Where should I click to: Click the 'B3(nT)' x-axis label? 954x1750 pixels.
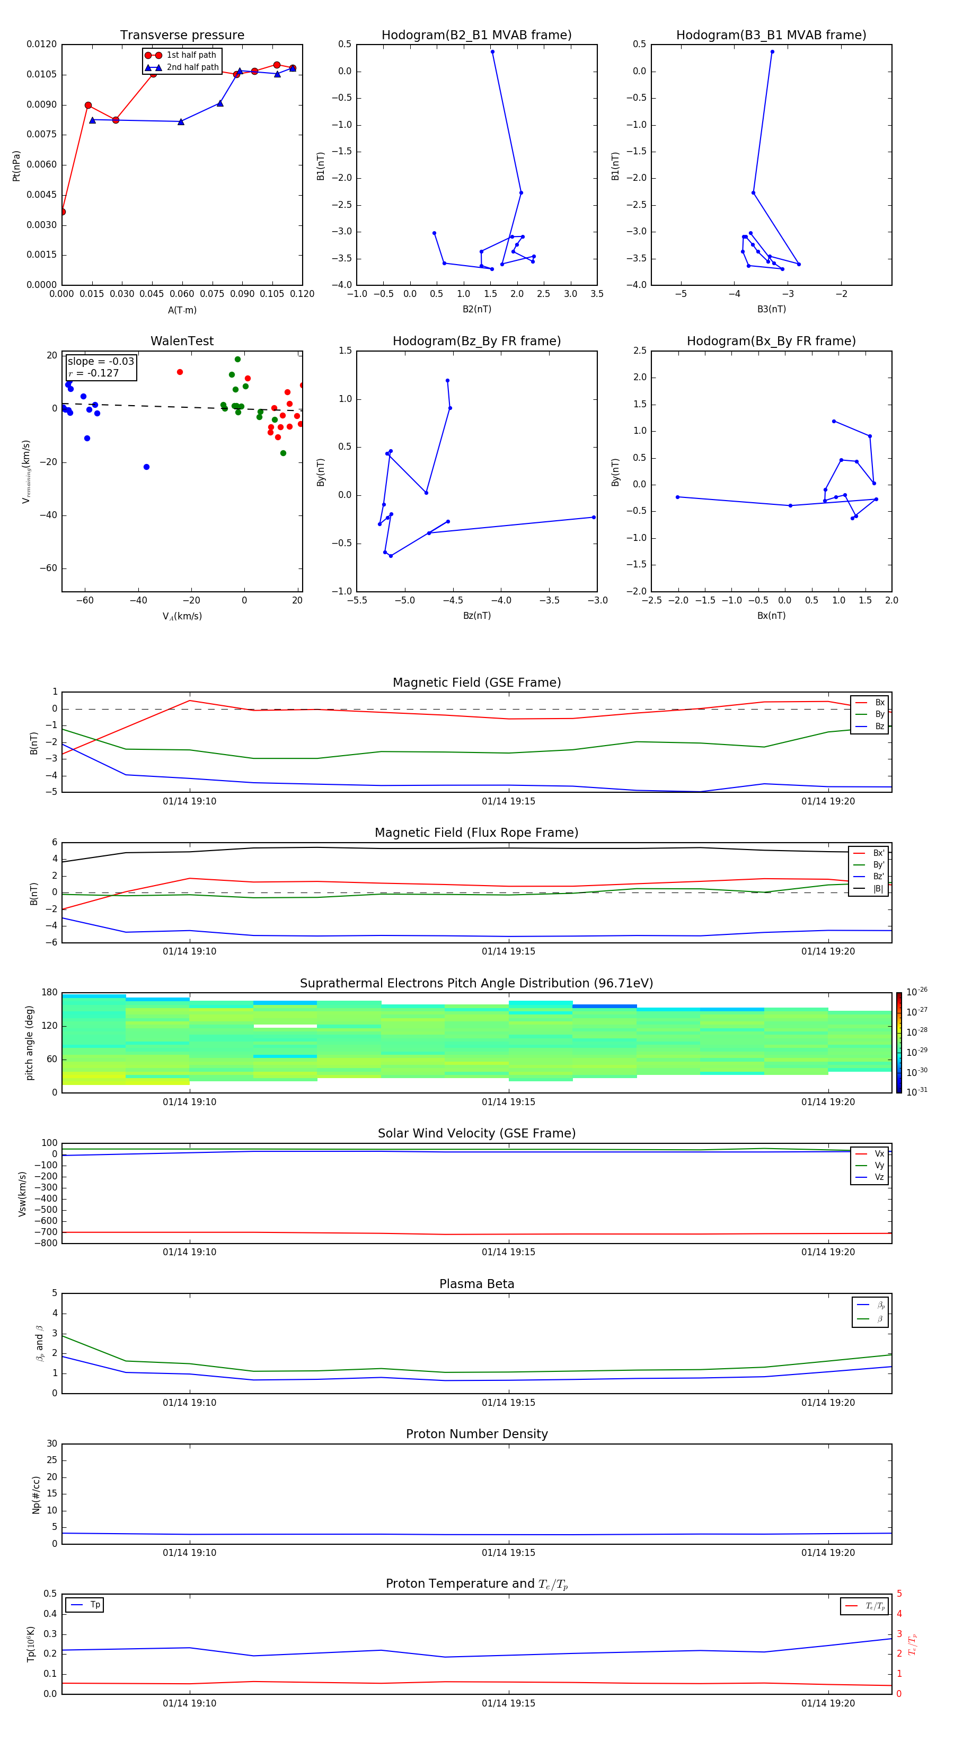click(x=771, y=309)
